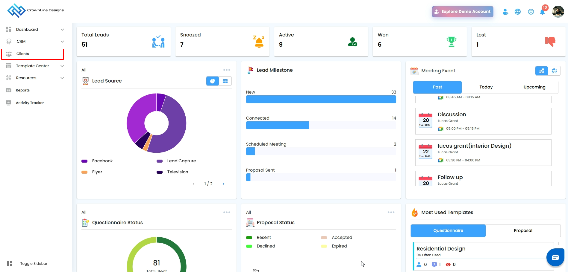
Task: Expand the Dashboard sidebar menu
Action: (62, 30)
